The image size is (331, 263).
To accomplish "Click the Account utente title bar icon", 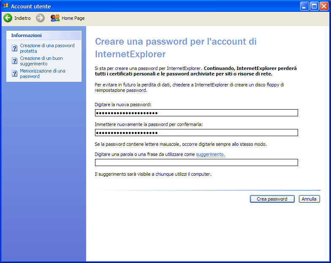I will (5, 6).
